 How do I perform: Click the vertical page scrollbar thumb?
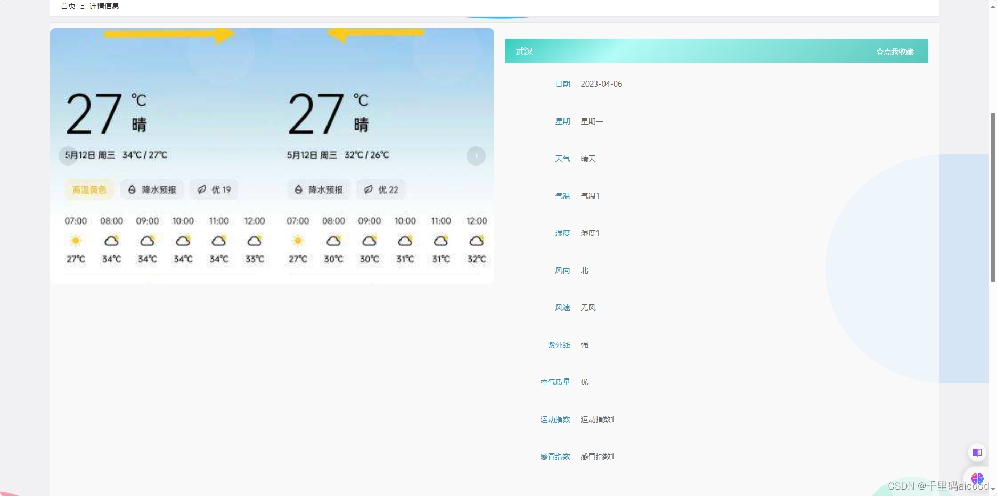point(993,197)
